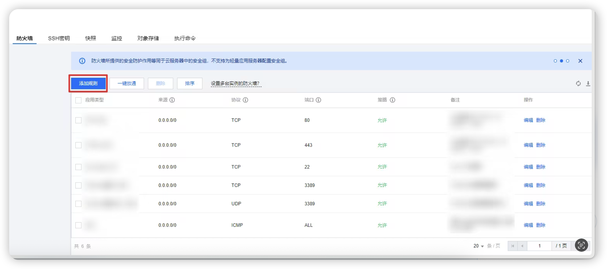Close the blue info banner
Viewport: 607px width, 269px height.
coord(580,61)
